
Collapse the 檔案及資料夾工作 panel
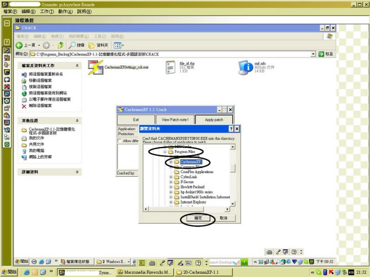pos(77,66)
